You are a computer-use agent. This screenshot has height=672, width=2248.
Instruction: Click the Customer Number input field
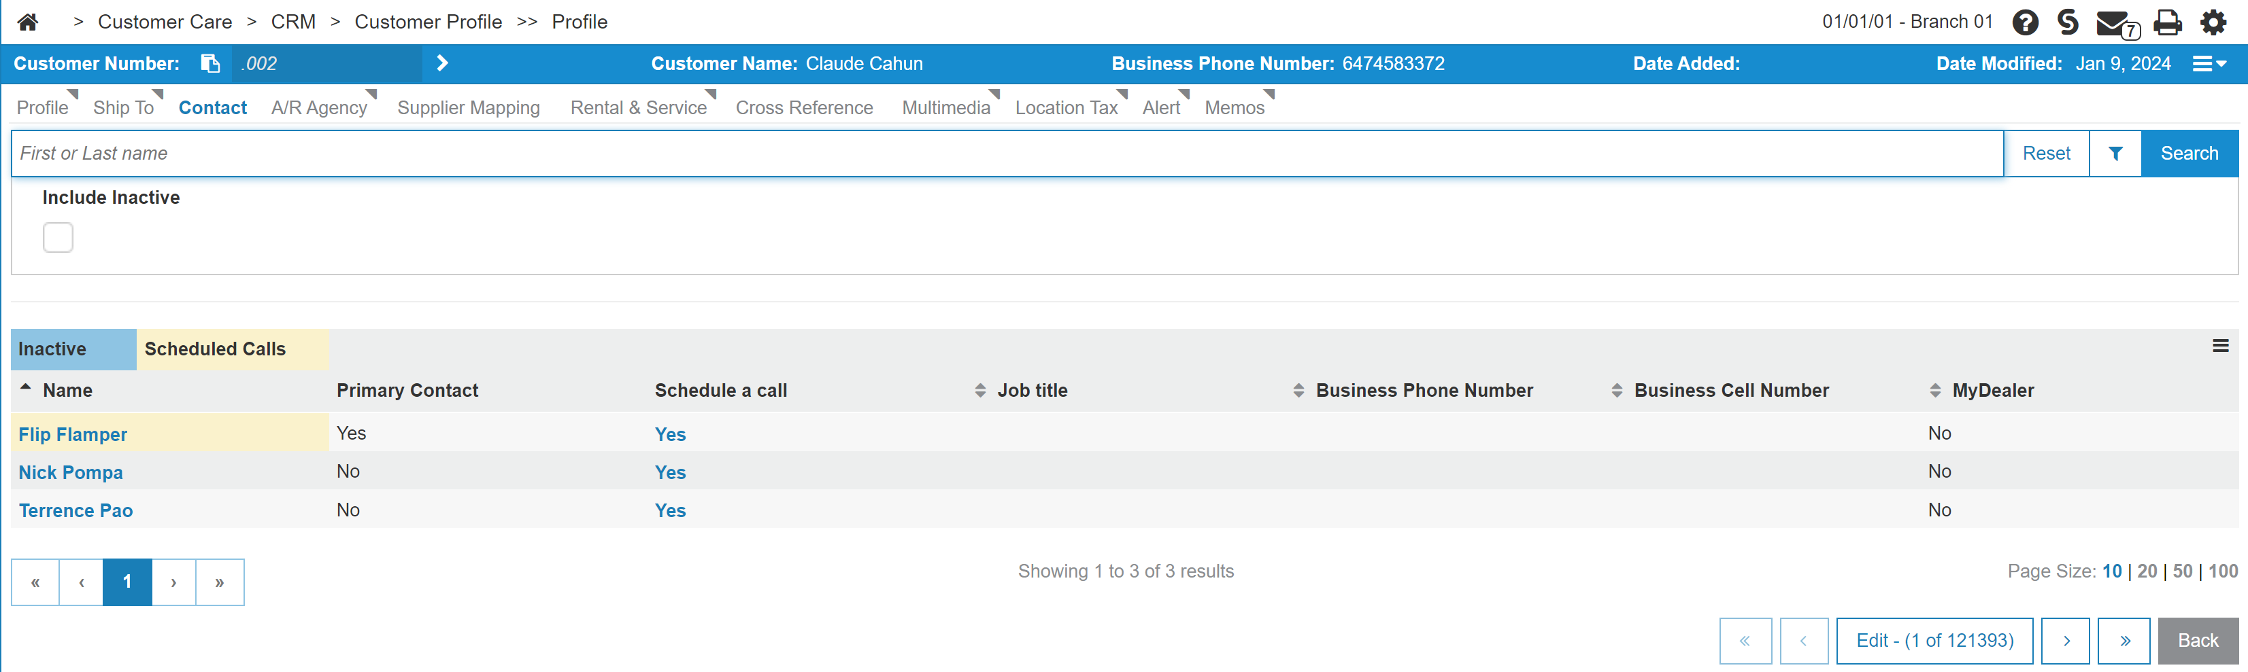pos(327,64)
